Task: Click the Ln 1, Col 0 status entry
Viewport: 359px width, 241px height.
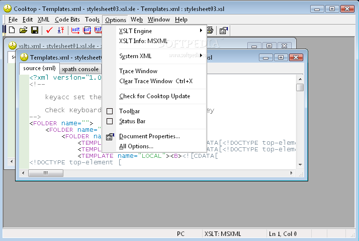Action: click(283, 233)
